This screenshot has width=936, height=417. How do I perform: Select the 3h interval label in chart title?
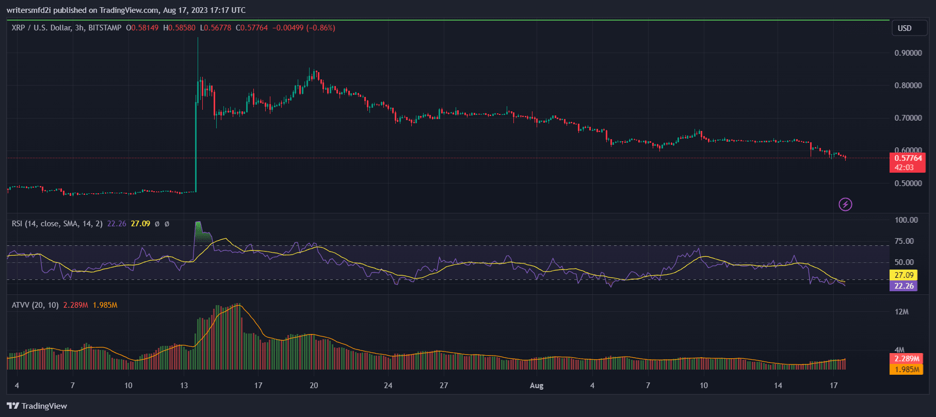(80, 28)
